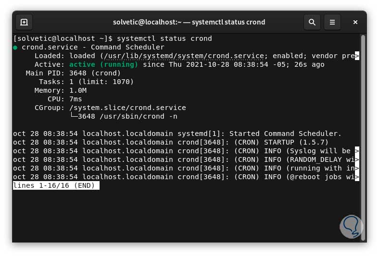Click the 'lines 1-16/16 (END)' pager status
The width and height of the screenshot is (379, 256).
56,185
